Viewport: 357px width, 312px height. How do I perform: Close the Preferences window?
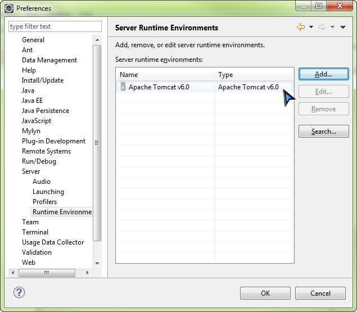[x=340, y=6]
